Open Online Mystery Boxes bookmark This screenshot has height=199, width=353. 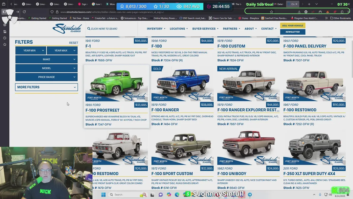163,18
